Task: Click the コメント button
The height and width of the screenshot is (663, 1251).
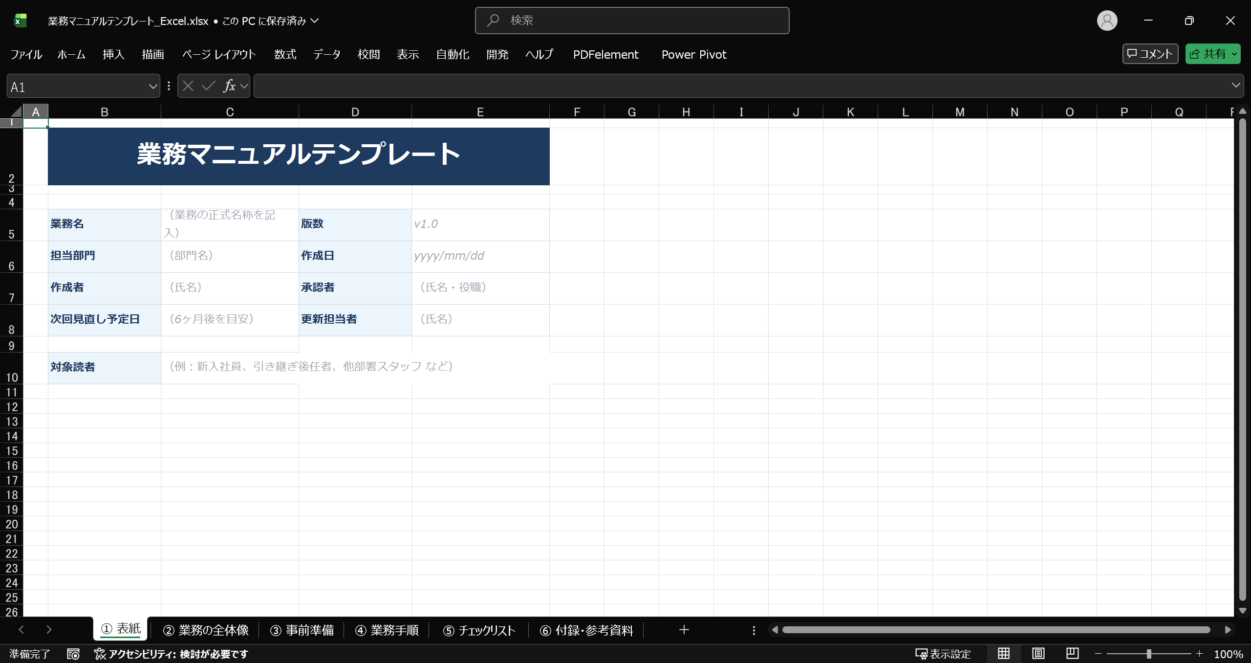Action: 1150,54
